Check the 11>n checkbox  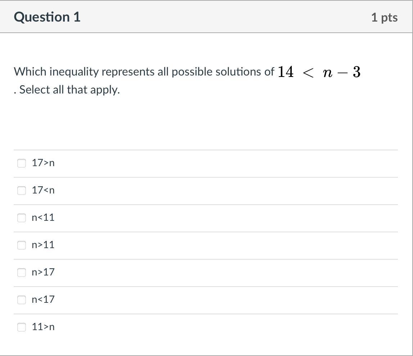[22, 327]
